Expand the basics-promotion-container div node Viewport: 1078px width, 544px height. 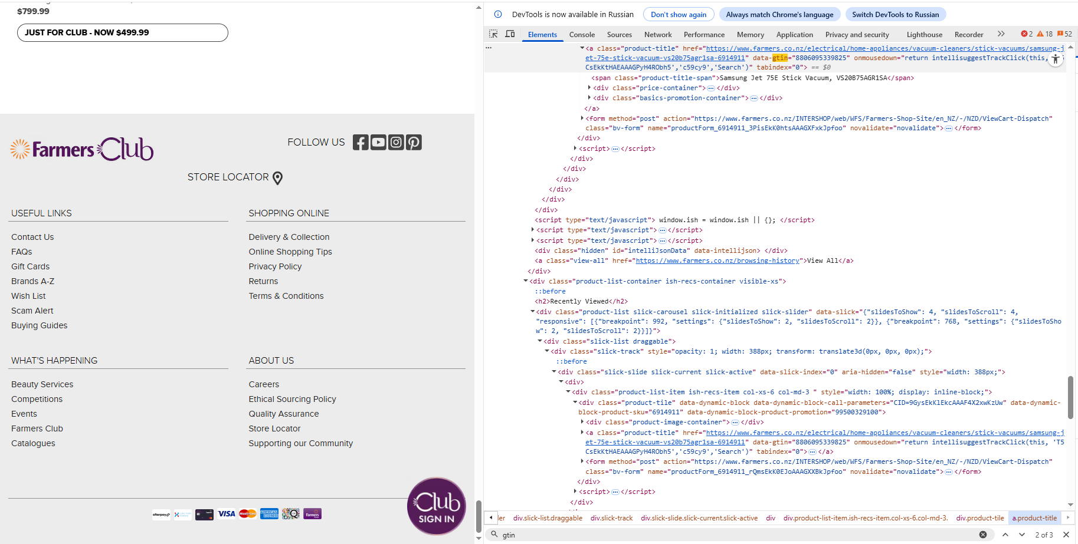point(589,98)
